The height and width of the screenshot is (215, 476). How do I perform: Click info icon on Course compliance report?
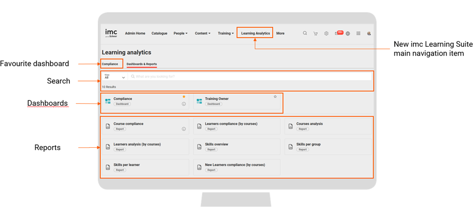tap(184, 129)
